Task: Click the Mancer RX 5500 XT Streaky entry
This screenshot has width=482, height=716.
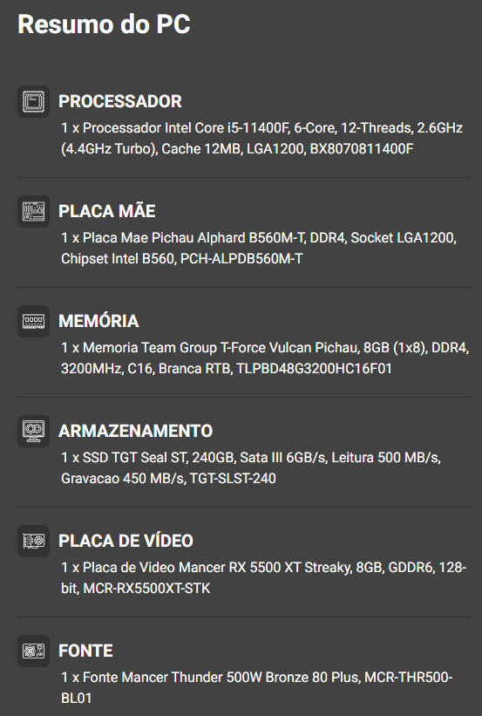Action: 264,577
